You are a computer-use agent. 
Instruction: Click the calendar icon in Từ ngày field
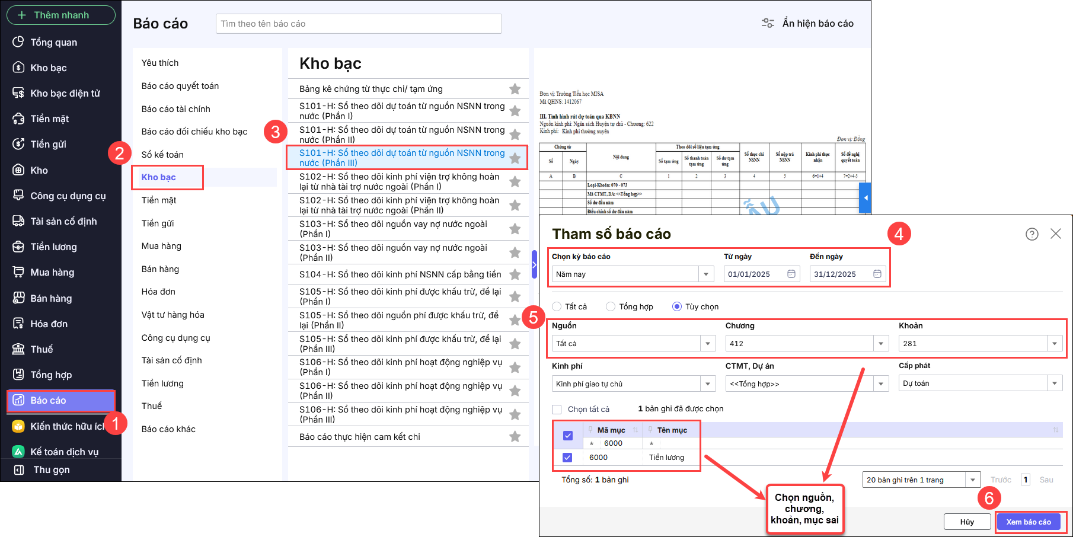(791, 274)
